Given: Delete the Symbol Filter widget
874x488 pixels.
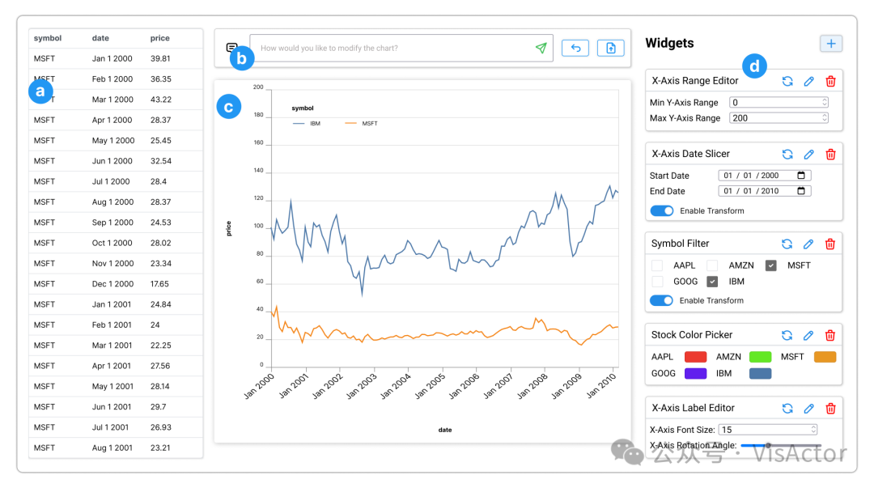Looking at the screenshot, I should click(x=830, y=244).
